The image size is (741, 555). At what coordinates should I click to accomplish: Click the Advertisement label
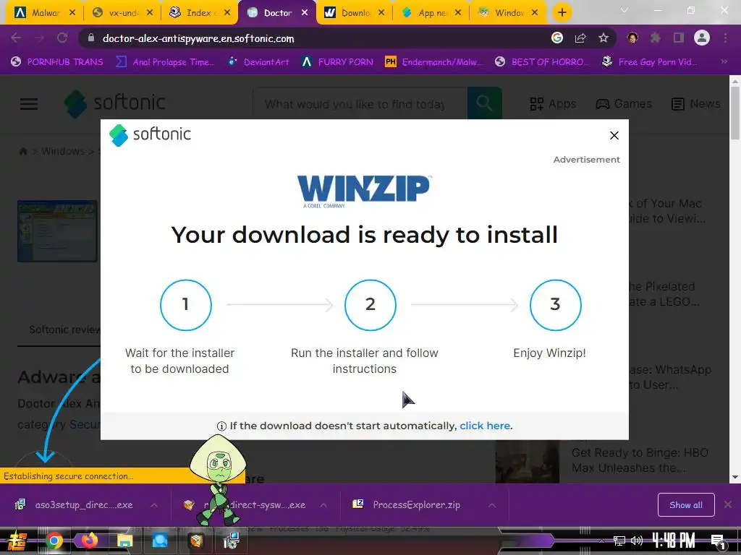(586, 160)
